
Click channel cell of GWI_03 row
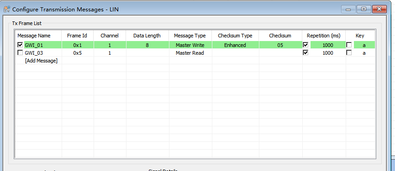pos(110,53)
